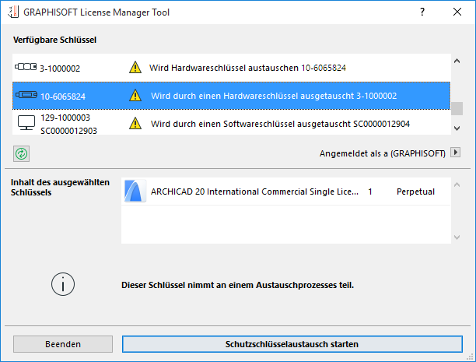Click warning icon beside 'Wird Hardwareschlüssel austauschen'

click(135, 68)
